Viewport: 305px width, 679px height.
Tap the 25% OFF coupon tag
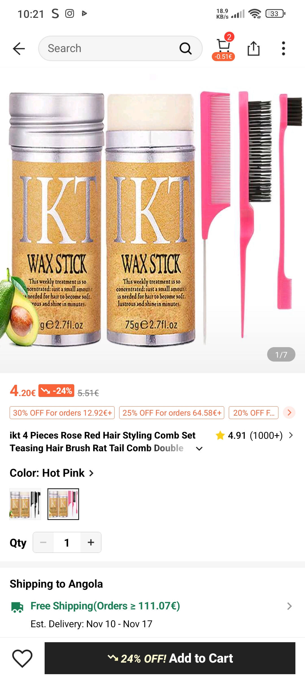coord(171,413)
